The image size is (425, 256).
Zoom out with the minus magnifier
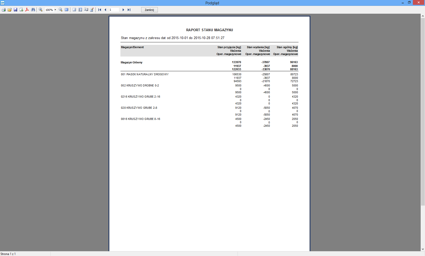(x=61, y=10)
